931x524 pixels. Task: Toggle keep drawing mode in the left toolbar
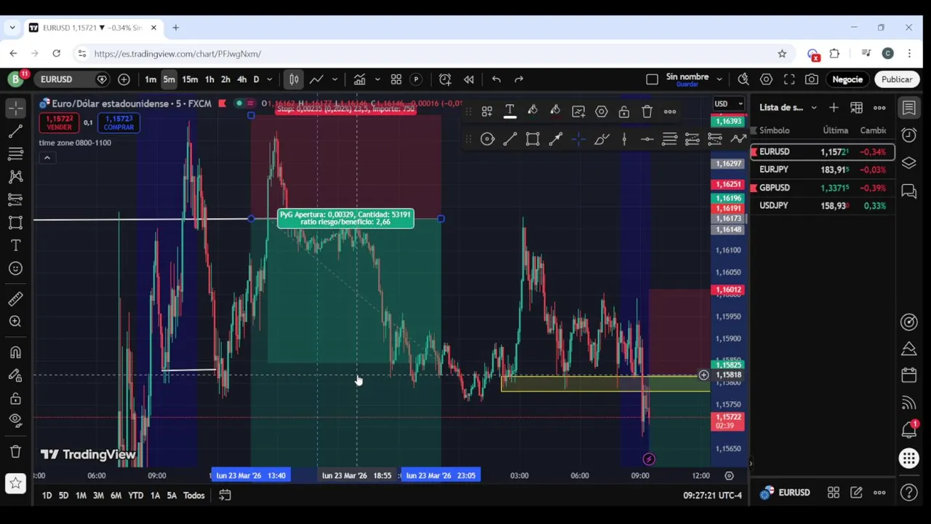click(15, 376)
